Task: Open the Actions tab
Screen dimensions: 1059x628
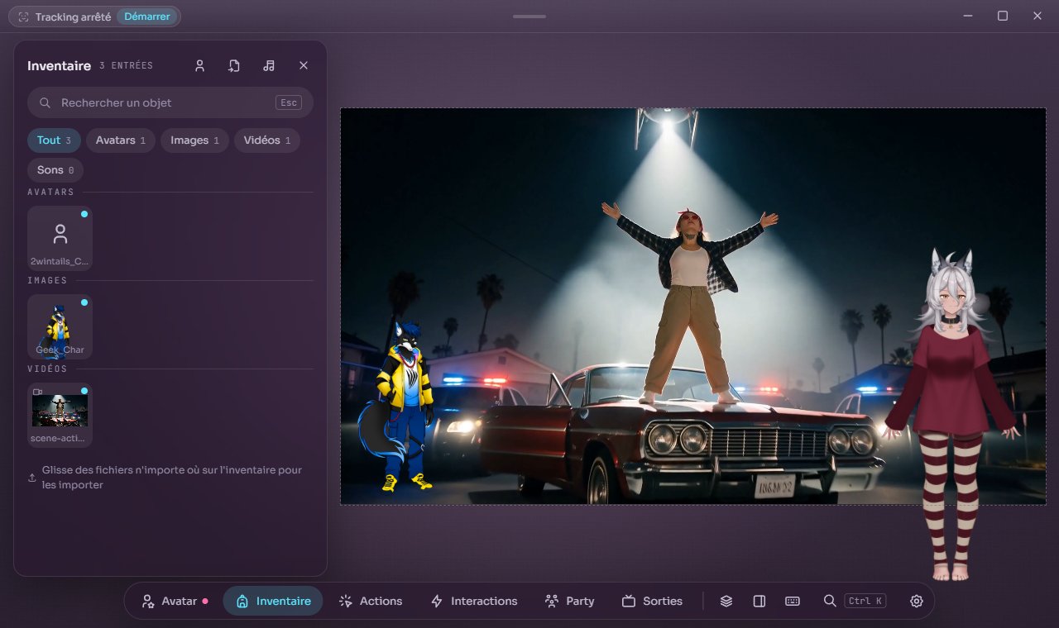Action: [371, 601]
